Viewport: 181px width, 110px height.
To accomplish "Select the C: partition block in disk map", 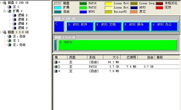I will pyautogui.click(x=59, y=26).
